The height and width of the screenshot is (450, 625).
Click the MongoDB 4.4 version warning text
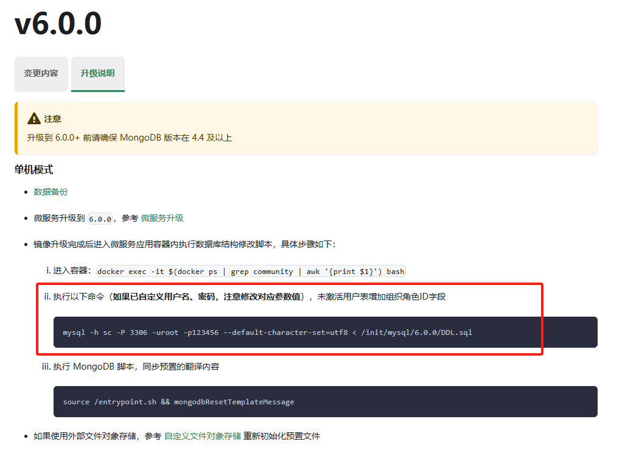point(130,138)
